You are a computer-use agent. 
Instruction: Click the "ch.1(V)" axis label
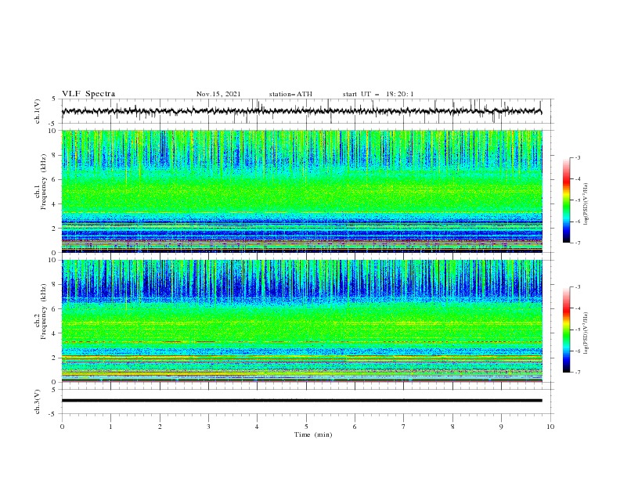tap(38, 111)
